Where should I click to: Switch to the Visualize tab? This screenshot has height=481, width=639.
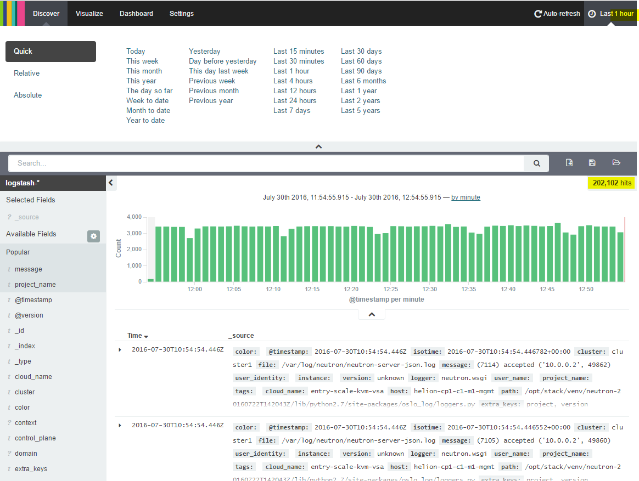89,14
